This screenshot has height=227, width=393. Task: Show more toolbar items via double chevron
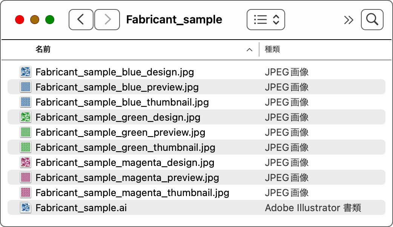(x=348, y=20)
